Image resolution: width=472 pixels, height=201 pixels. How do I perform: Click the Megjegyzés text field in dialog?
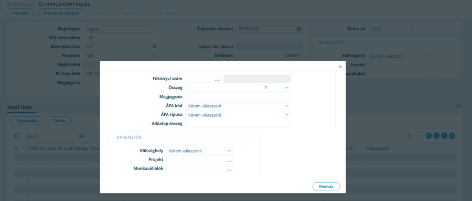pyautogui.click(x=238, y=97)
